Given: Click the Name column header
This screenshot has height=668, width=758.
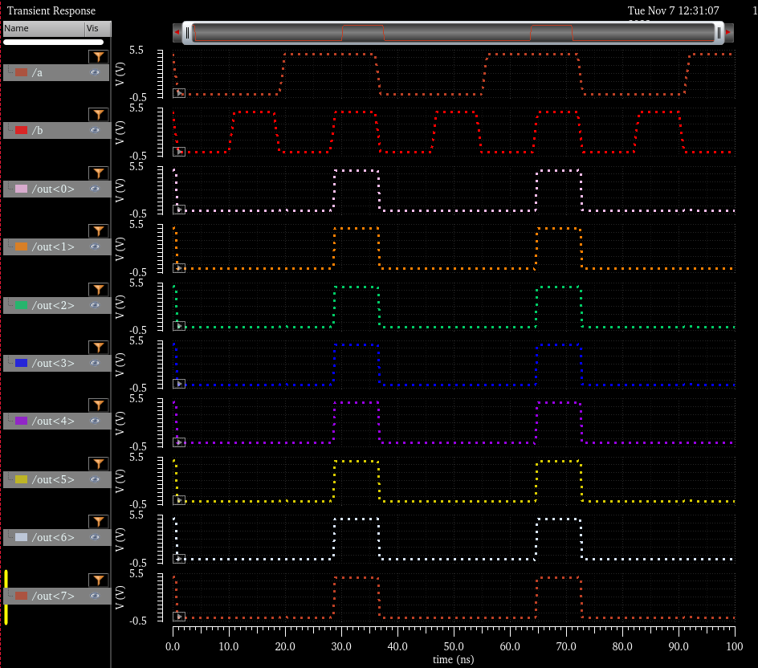Looking at the screenshot, I should tap(43, 28).
